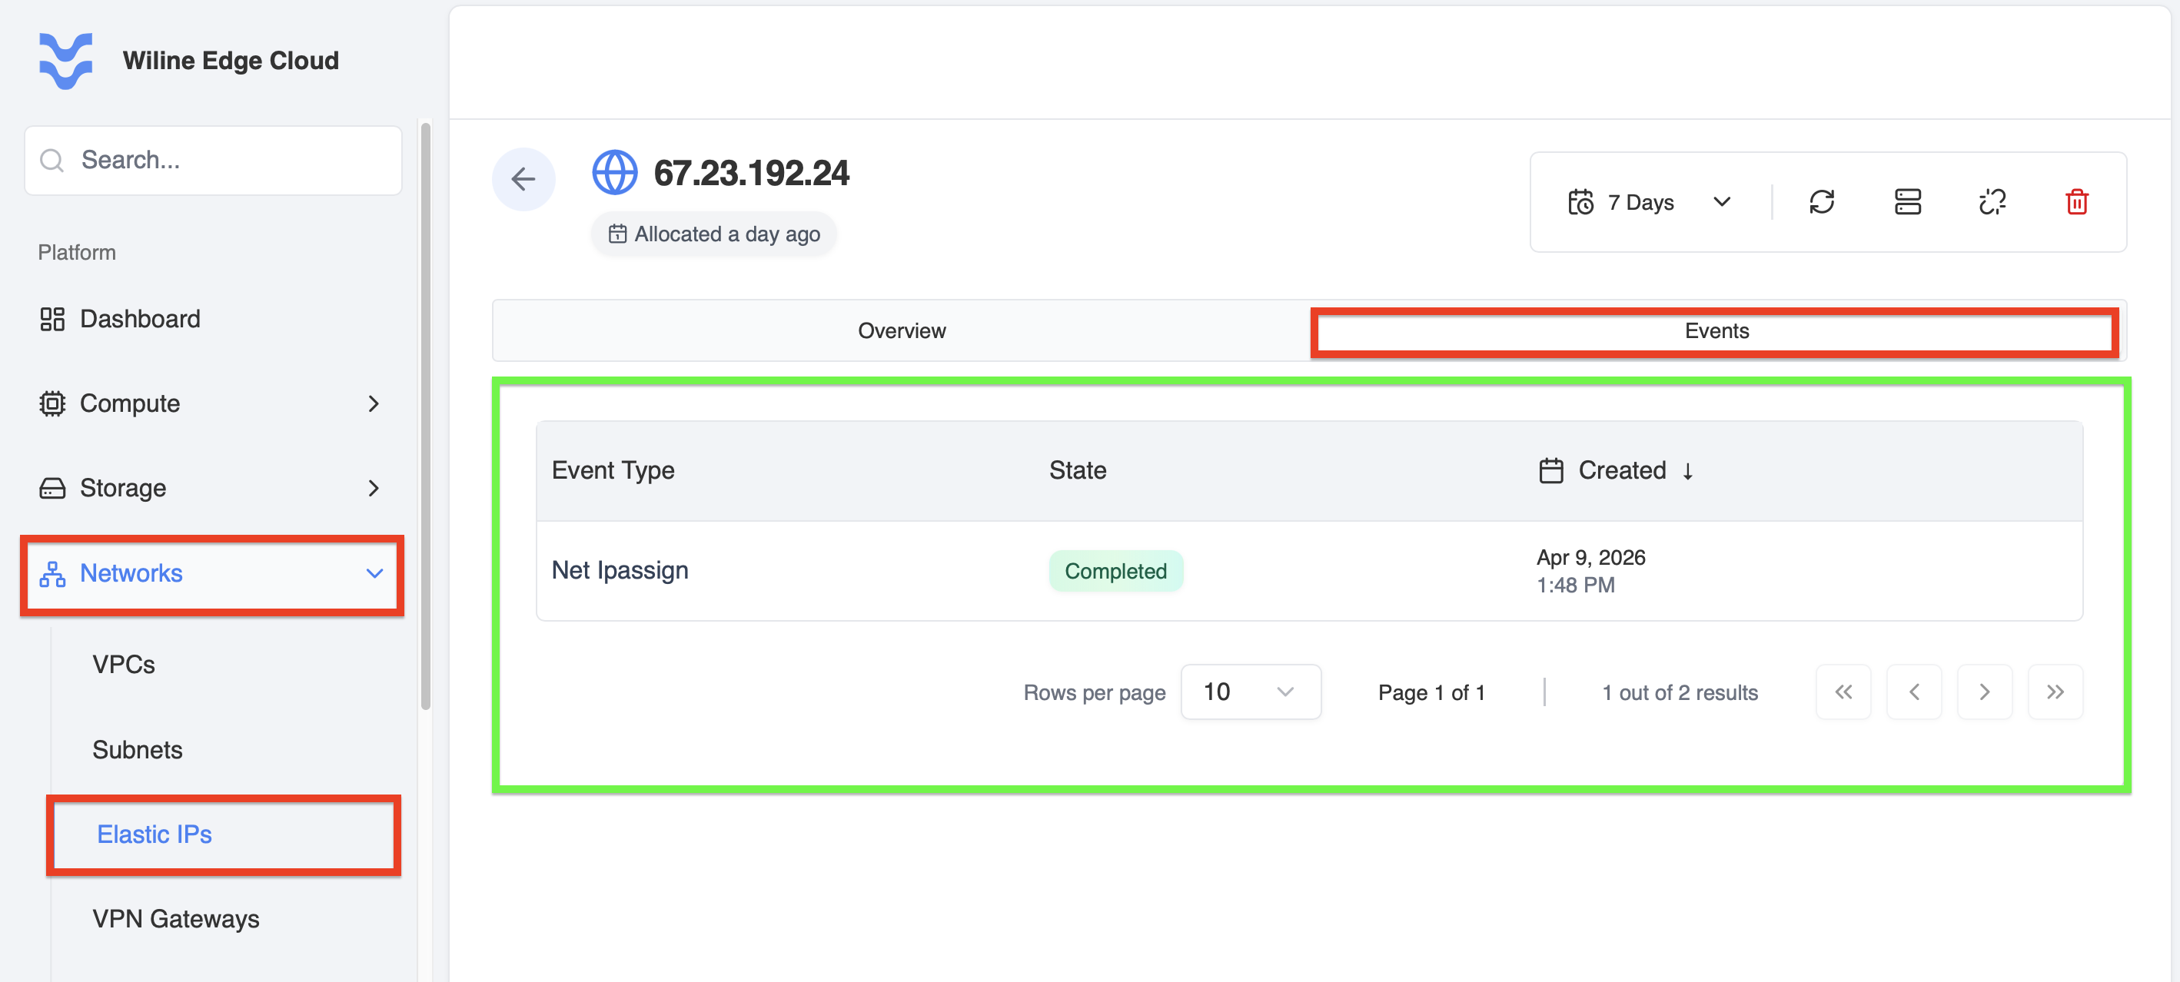Click the Completed status badge
Screen dimensions: 2180x982
[1115, 571]
